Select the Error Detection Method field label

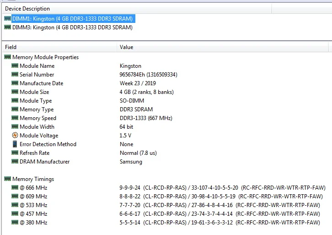[48, 144]
